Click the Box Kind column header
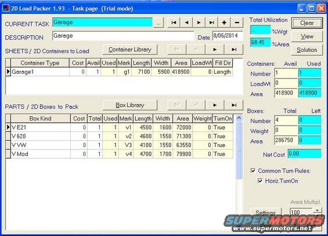Image resolution: width=328 pixels, height=236 pixels. point(41,119)
